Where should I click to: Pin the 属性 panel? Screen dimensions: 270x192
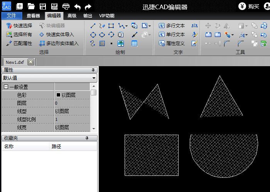pos(93,70)
